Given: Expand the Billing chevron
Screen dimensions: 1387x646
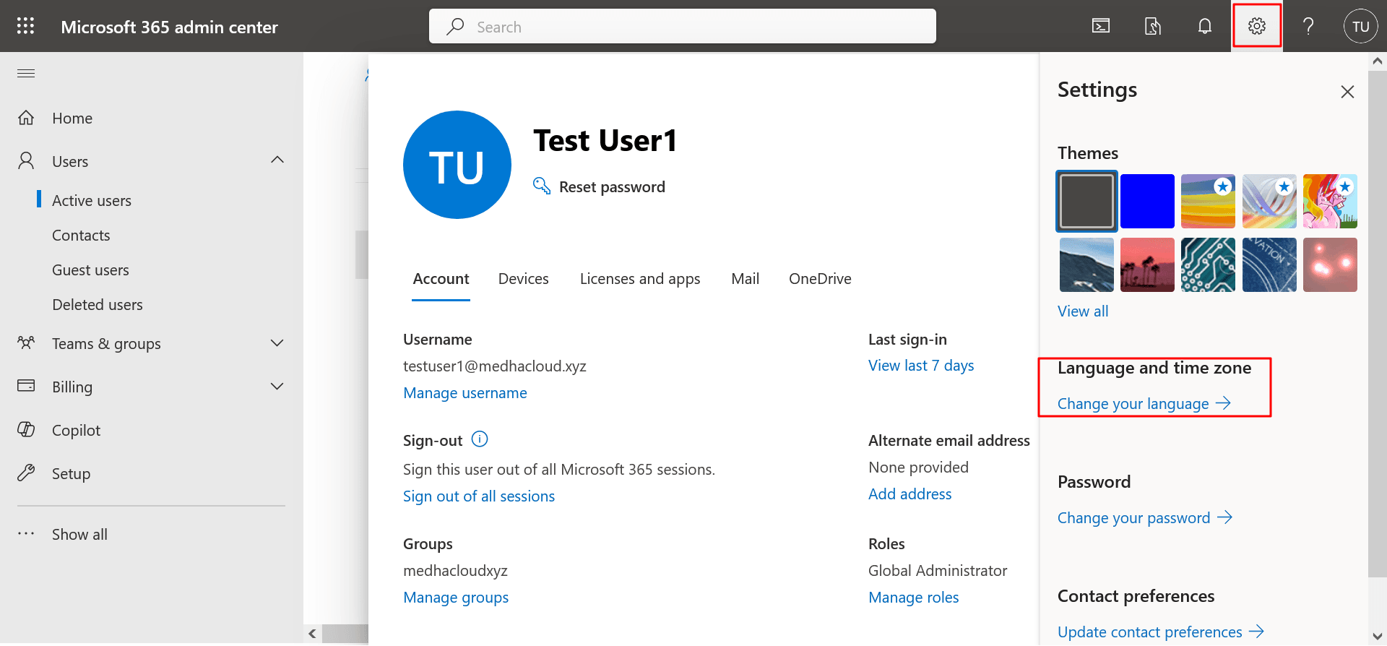Looking at the screenshot, I should click(277, 386).
